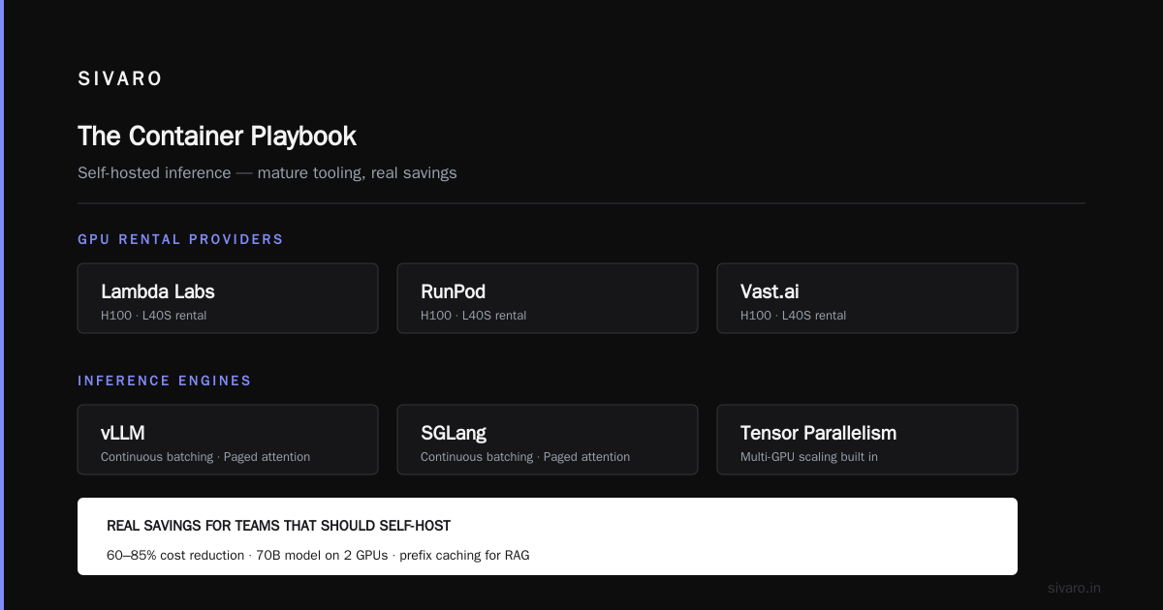The width and height of the screenshot is (1163, 610).
Task: Select the vLLM engine card
Action: (228, 440)
